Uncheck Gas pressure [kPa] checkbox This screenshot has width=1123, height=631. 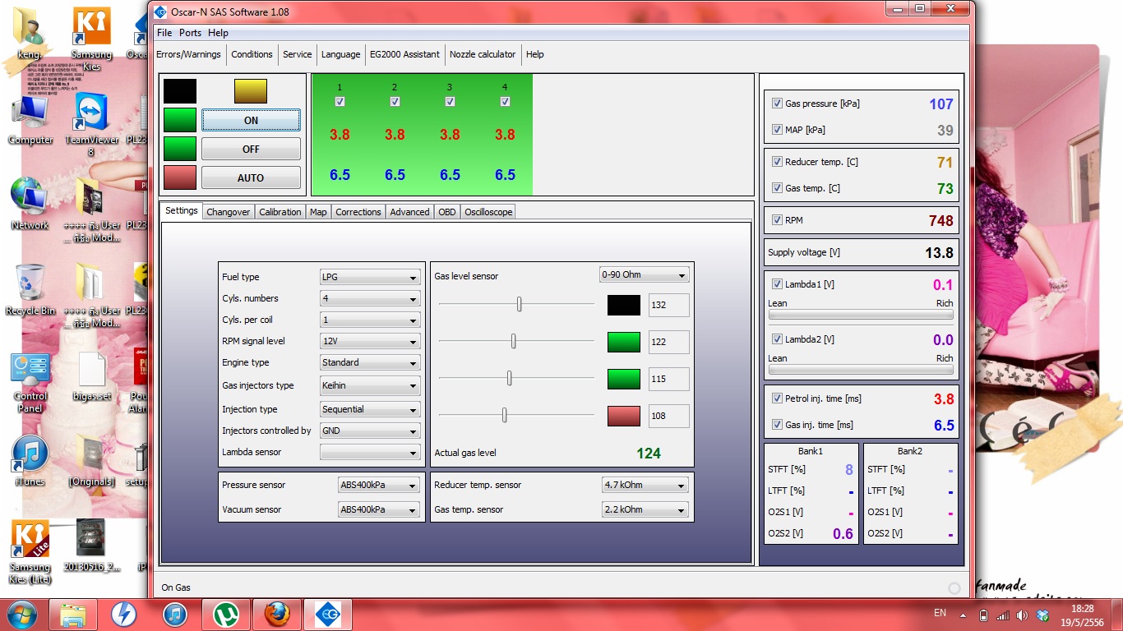click(777, 104)
